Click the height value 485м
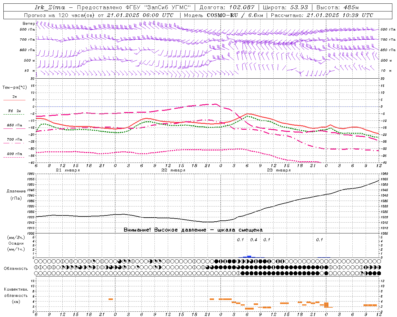Image resolution: width=397 pixels, height=317 pixels. point(351,7)
